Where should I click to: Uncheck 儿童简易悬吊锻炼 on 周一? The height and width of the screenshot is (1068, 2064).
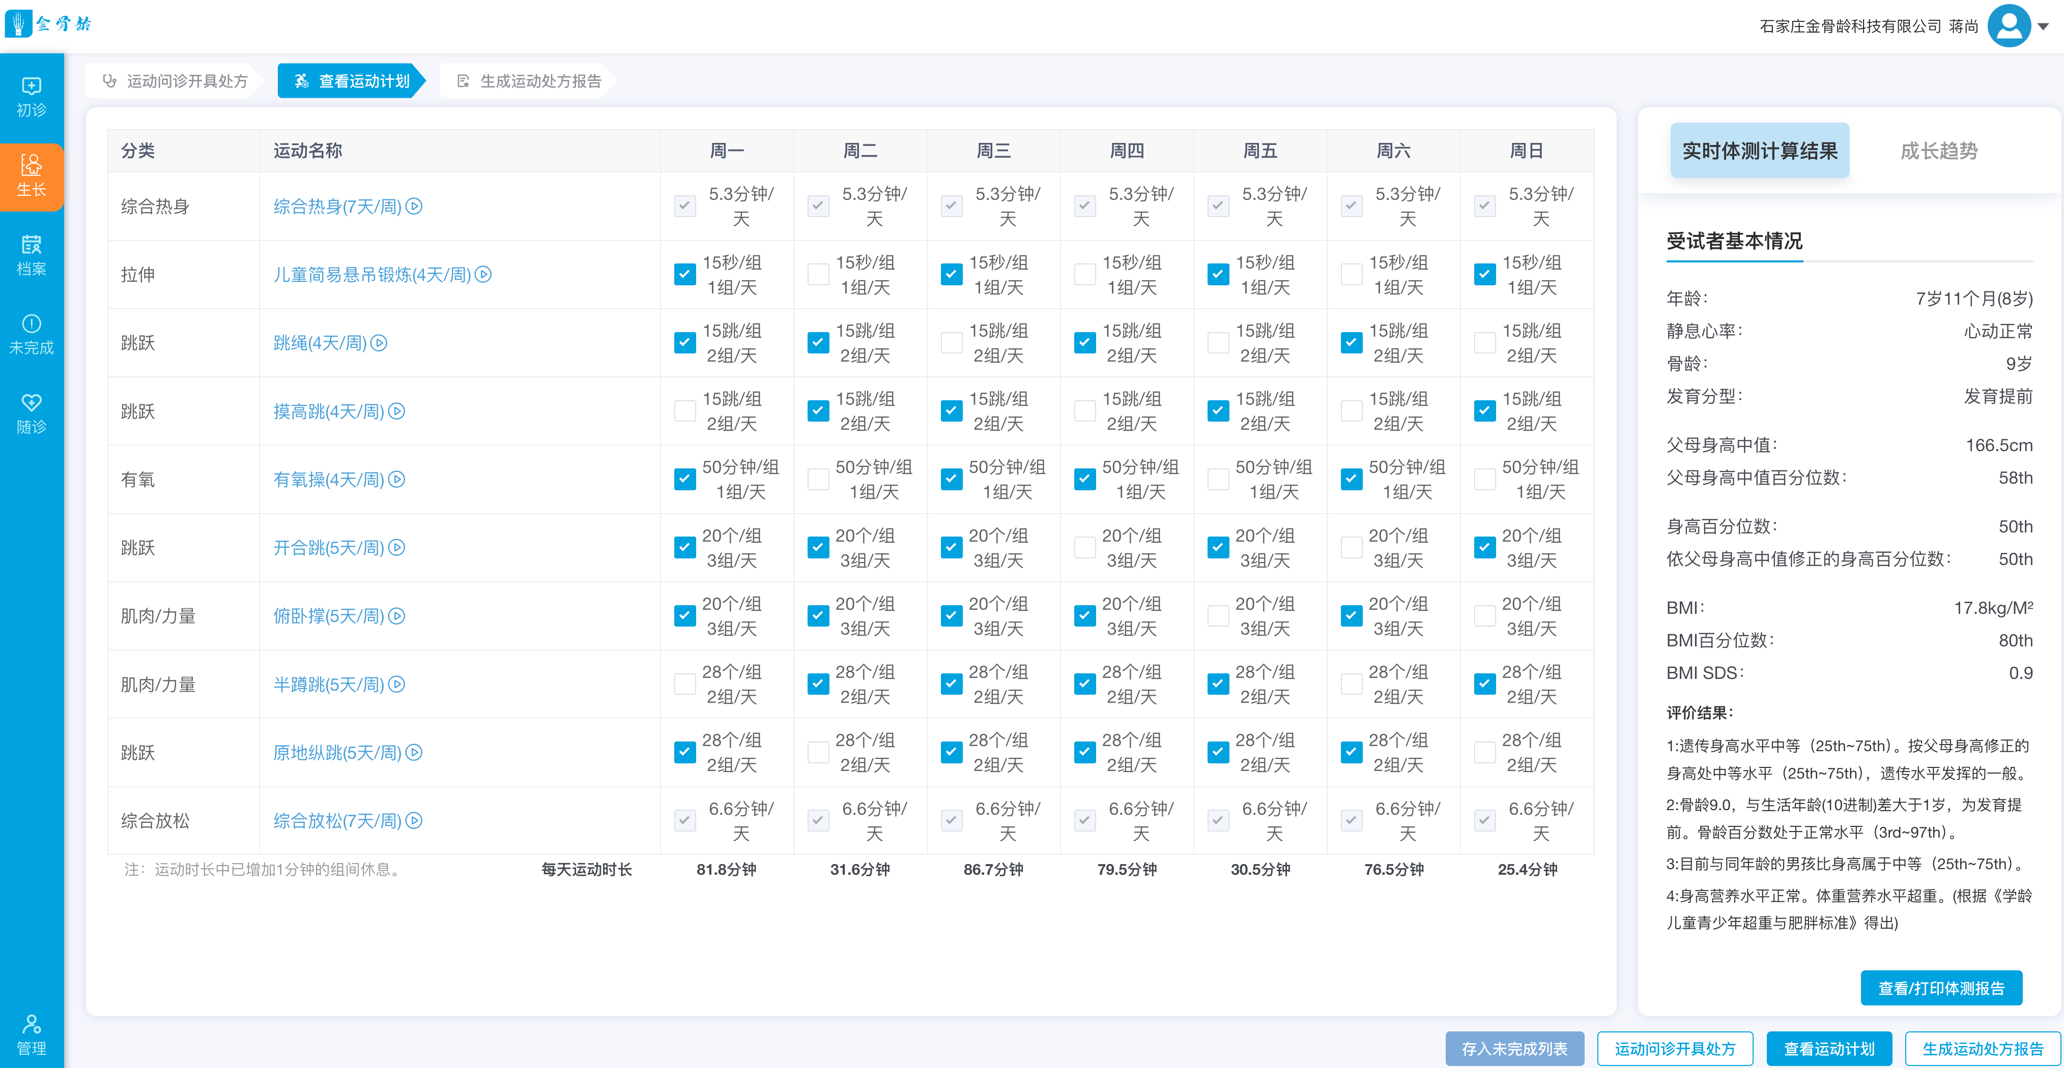tap(684, 275)
